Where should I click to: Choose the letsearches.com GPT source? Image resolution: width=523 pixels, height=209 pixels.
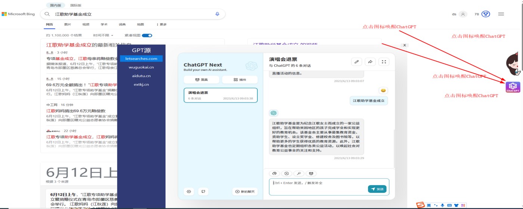pos(141,59)
